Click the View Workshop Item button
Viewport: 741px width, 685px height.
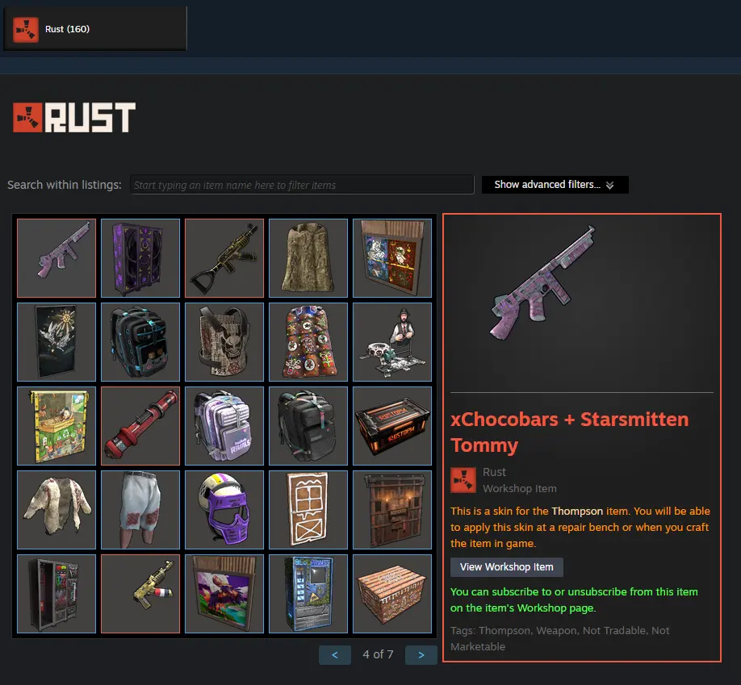507,567
